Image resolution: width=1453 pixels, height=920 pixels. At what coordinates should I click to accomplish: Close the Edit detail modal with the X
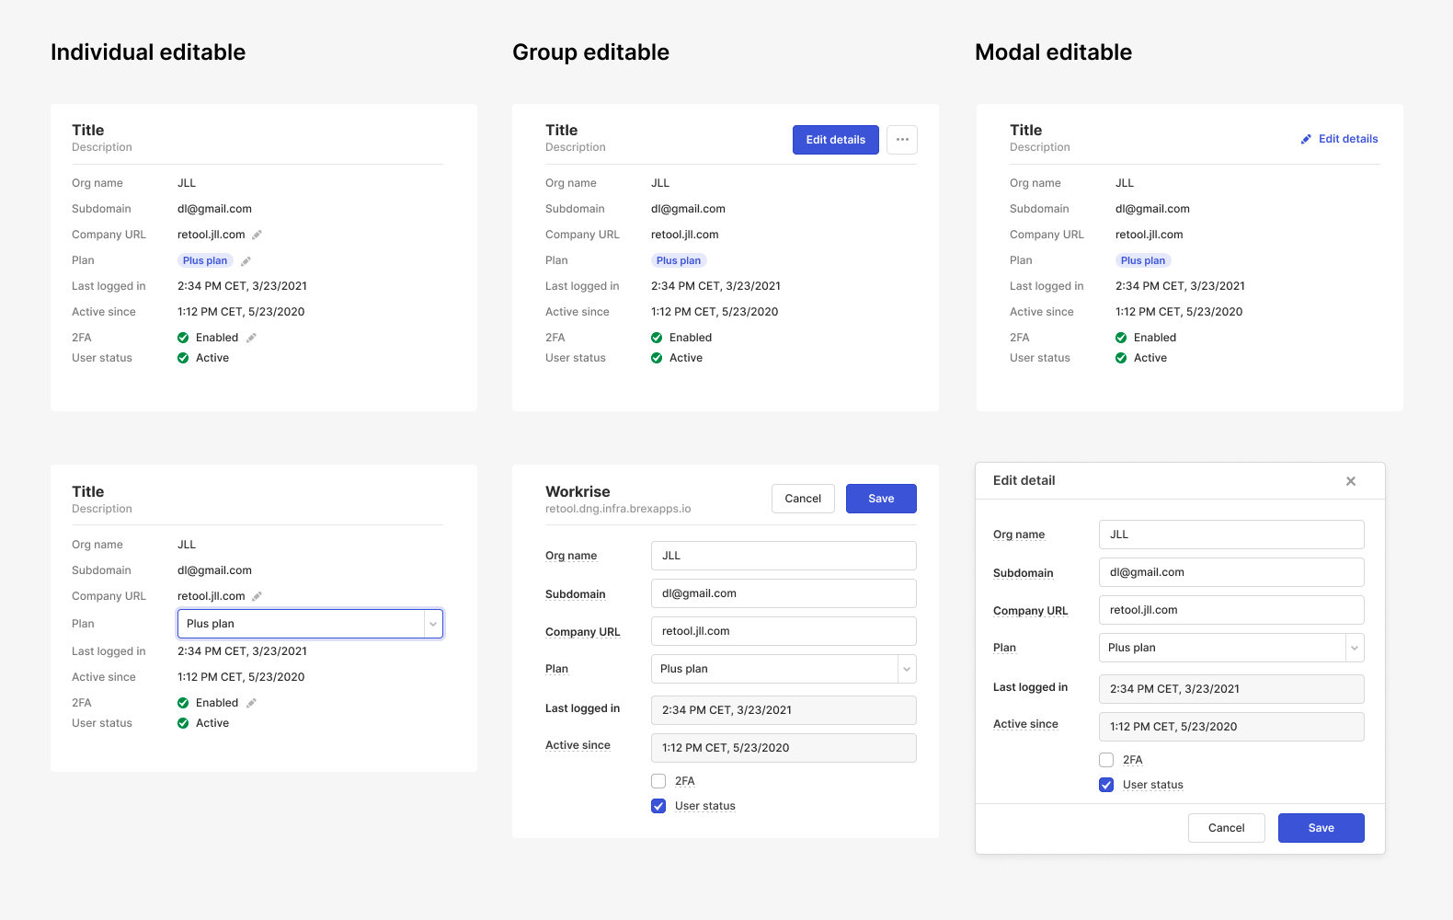click(1351, 481)
